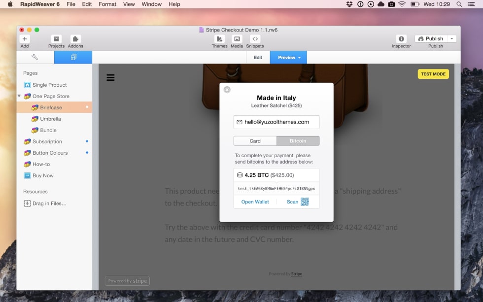483x302 pixels.
Task: Open the Inspector info icon
Action: click(x=401, y=39)
